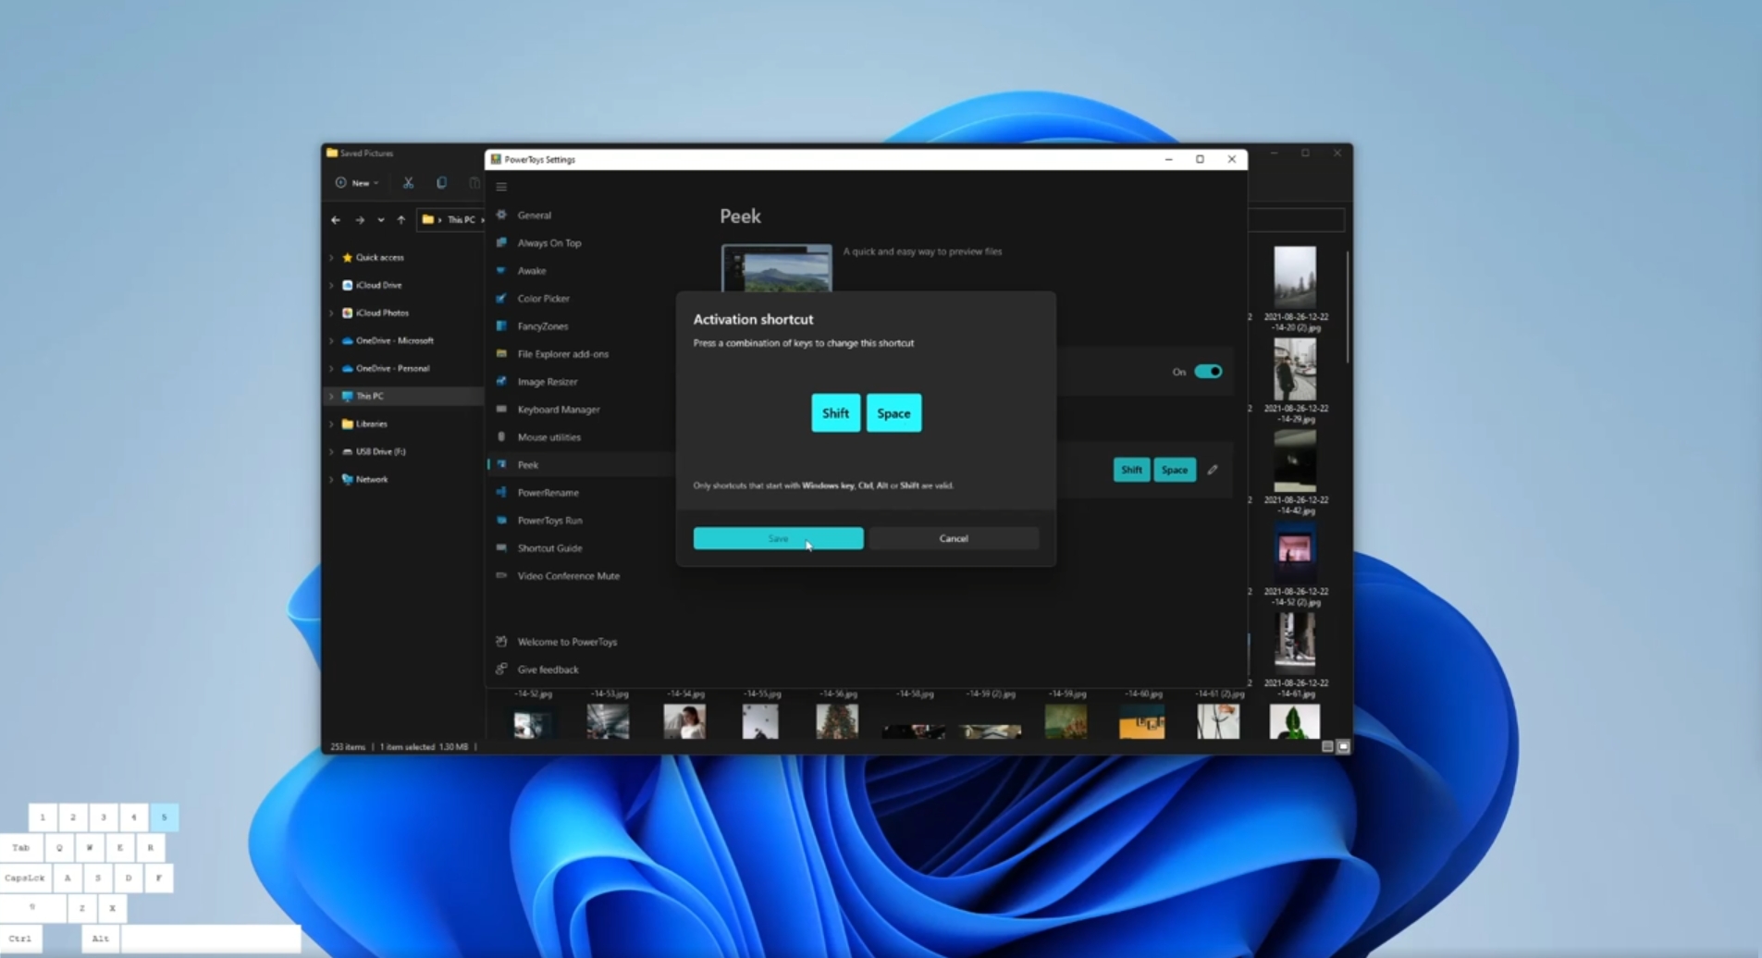Click the PowerRename icon

[x=501, y=492]
